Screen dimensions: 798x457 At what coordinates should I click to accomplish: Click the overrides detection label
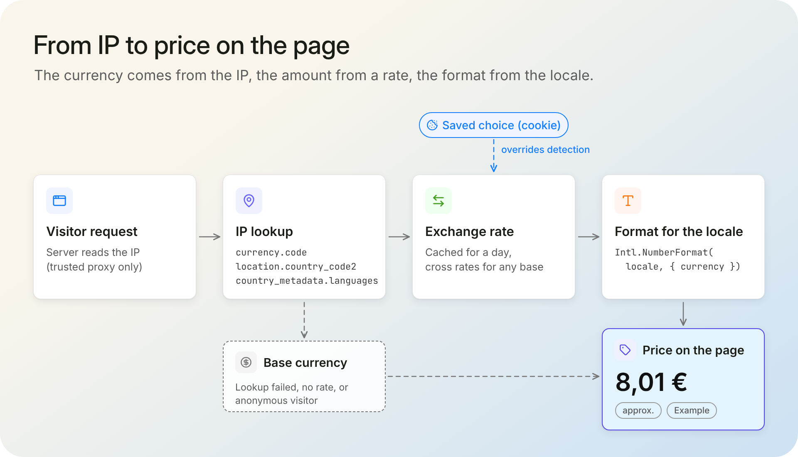(545, 150)
